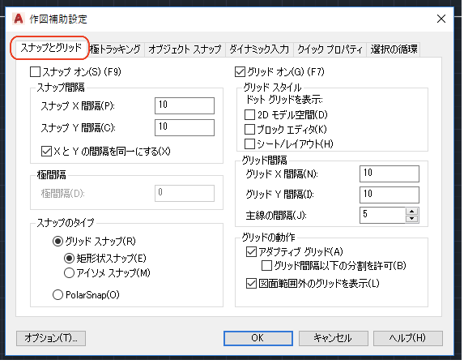Open help with ヘルプ(H) button
This screenshot has height=364, width=464.
[408, 338]
